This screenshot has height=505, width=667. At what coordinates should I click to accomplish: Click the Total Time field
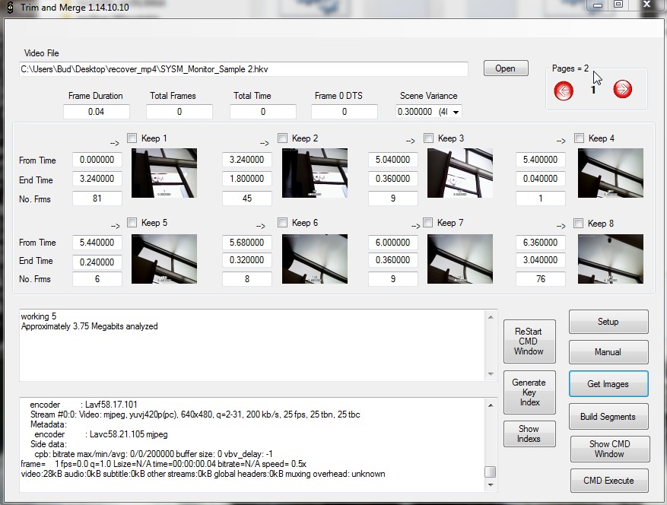263,112
